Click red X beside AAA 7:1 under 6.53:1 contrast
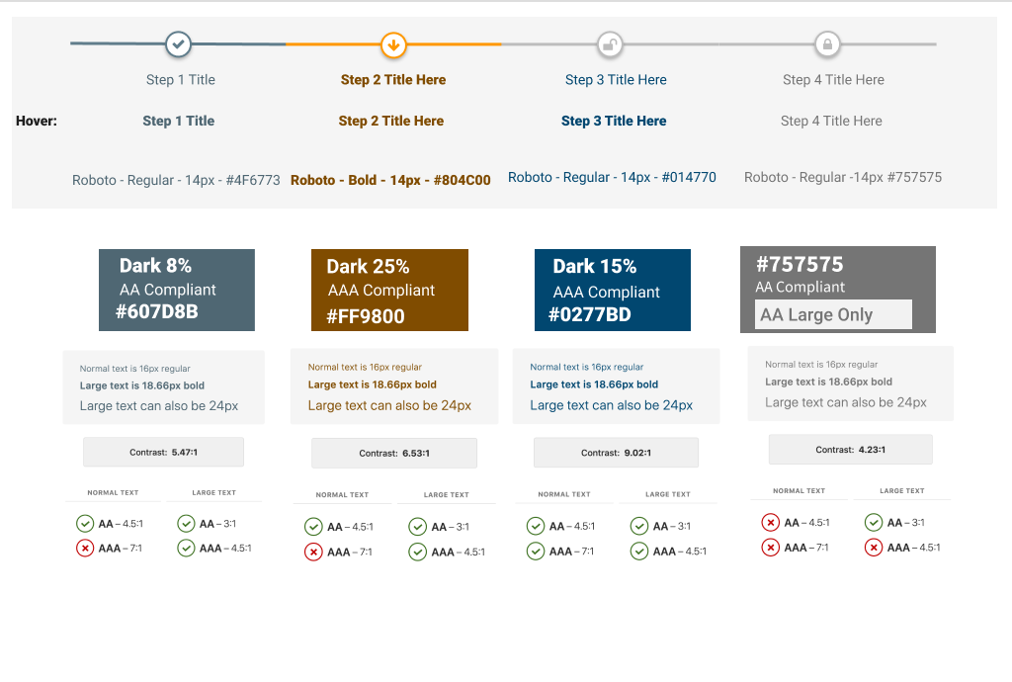Screen dimensions: 1012x682 (x=313, y=552)
